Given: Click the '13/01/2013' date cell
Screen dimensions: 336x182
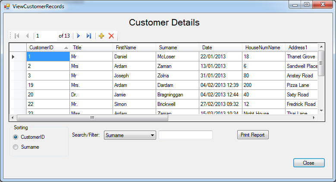Looking at the screenshot, I should click(220, 66).
